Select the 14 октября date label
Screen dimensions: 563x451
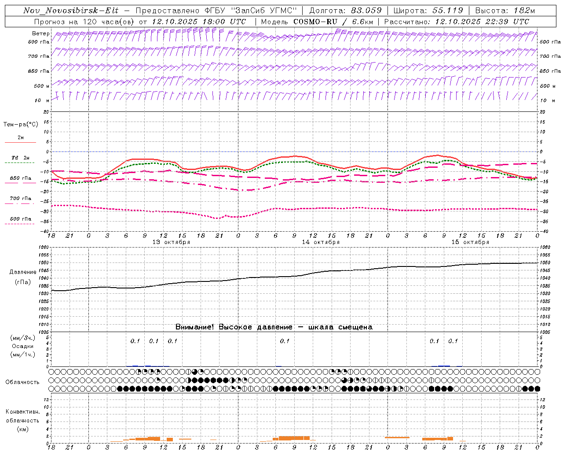pos(321,242)
